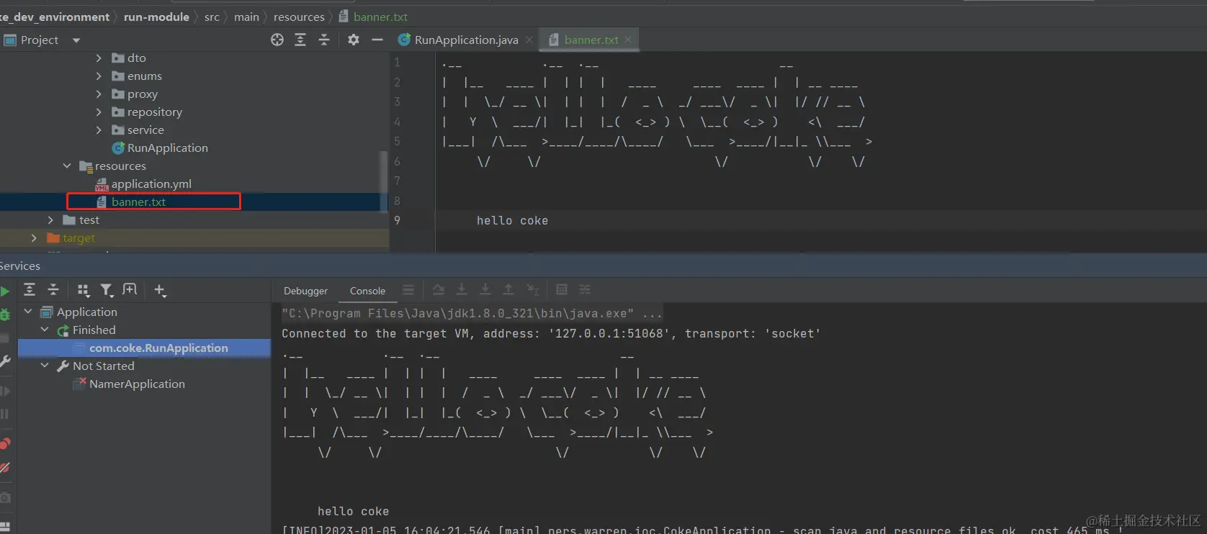
Task: Collapse all in Services tree toolbar
Action: click(53, 289)
